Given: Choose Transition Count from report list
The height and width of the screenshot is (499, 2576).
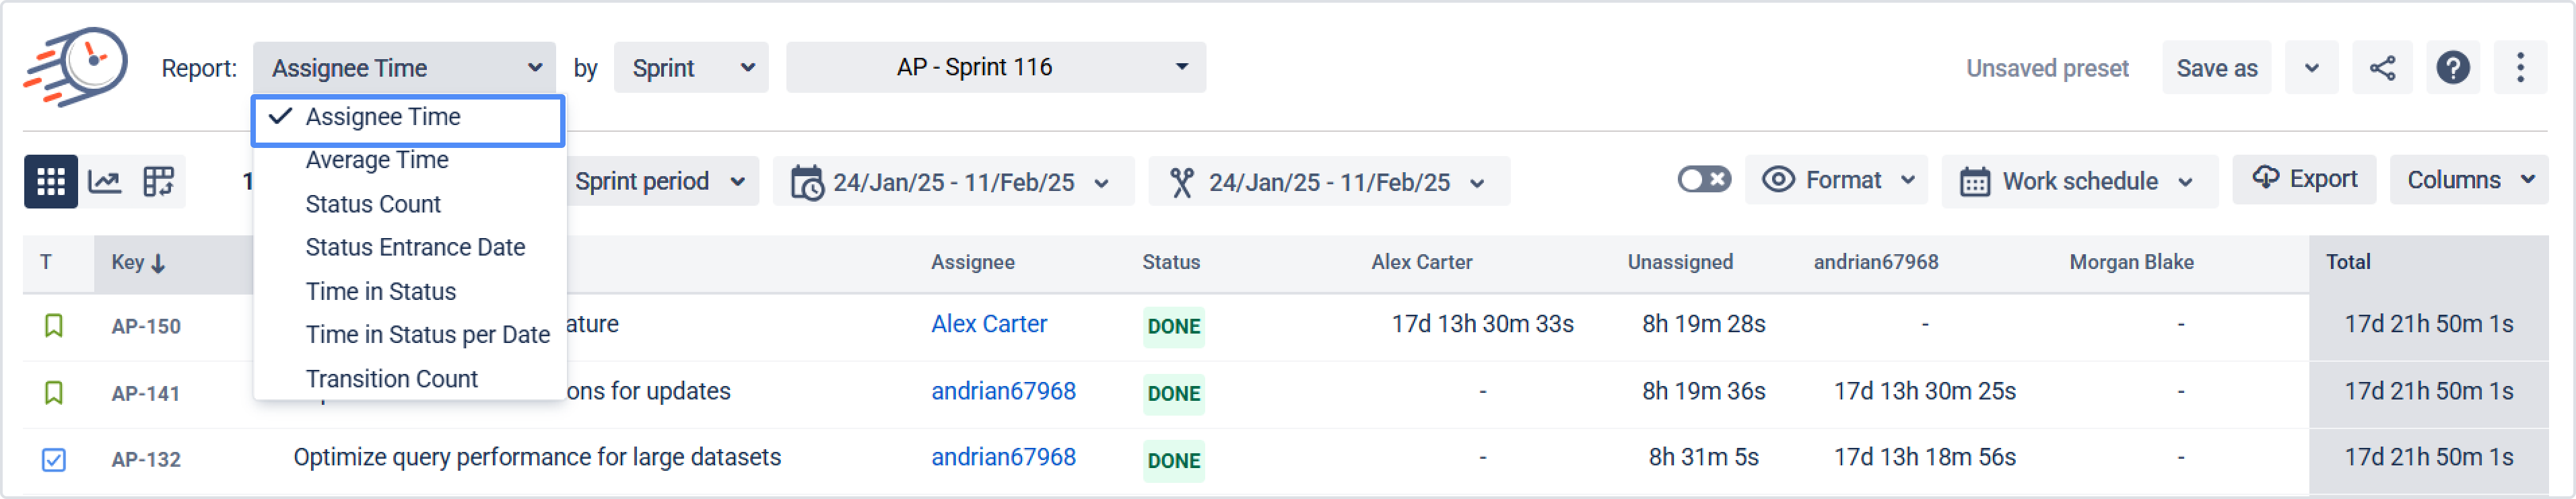Looking at the screenshot, I should pos(392,379).
